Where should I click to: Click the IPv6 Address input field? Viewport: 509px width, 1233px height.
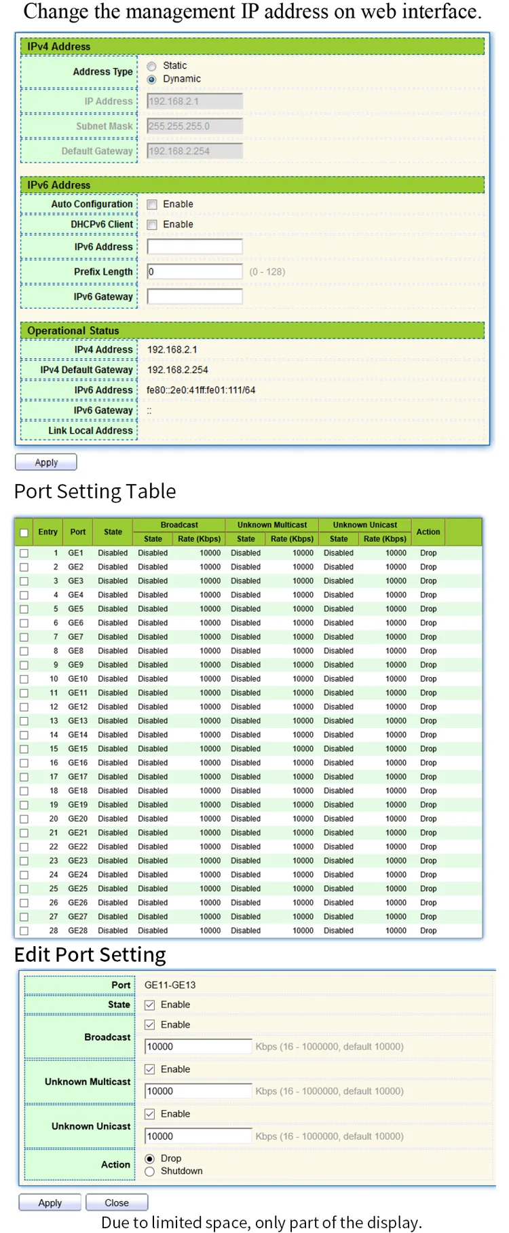coord(195,247)
